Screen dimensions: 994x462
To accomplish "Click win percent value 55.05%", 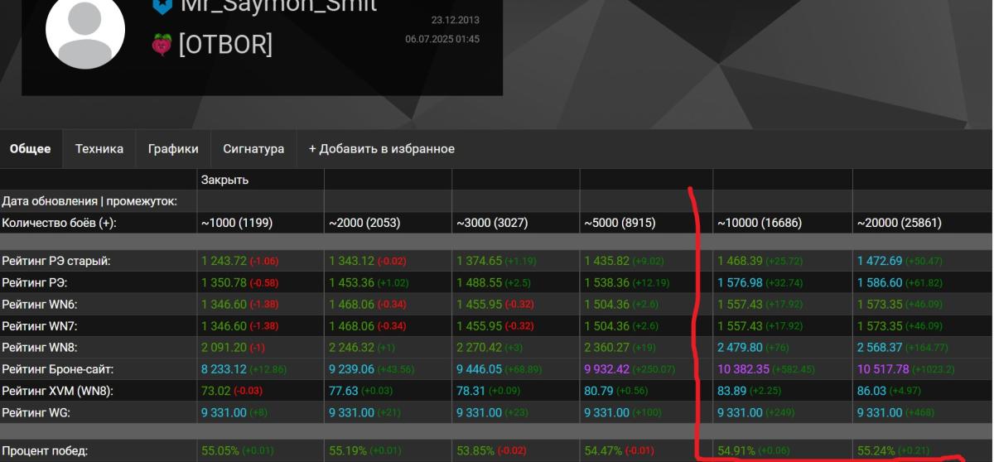I will point(219,451).
